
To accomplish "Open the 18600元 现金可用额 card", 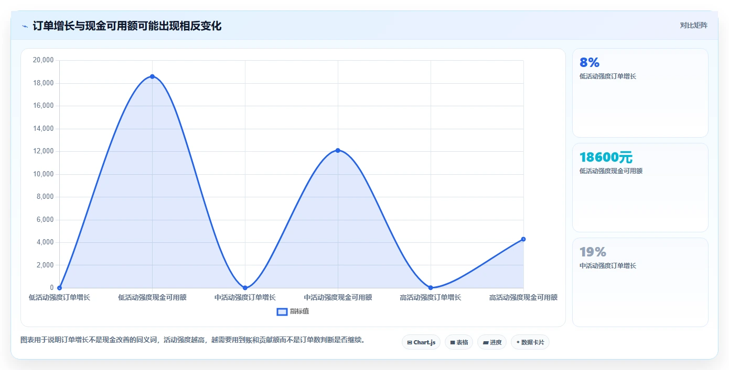I will [640, 188].
